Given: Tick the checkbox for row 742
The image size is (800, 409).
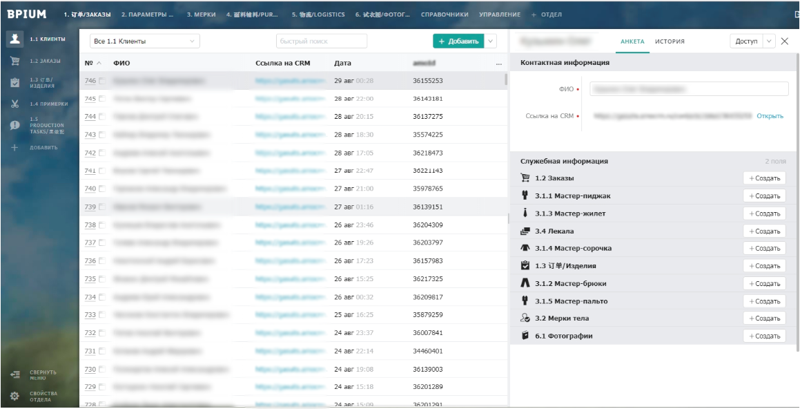Looking at the screenshot, I should 102,153.
